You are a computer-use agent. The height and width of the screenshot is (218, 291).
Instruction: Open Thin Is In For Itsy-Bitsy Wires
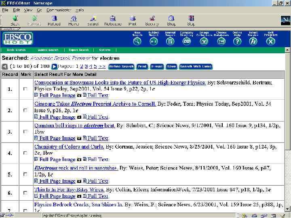(69, 189)
